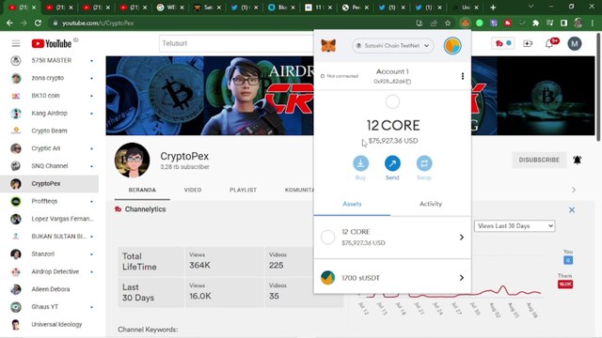Click the TubeBuddy icon in YouTube header
602x338 pixels.
pyautogui.click(x=503, y=43)
